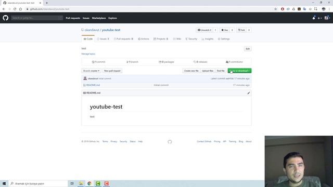The width and height of the screenshot is (333, 187).
Task: View the 1 contributor link
Action: pos(234,62)
